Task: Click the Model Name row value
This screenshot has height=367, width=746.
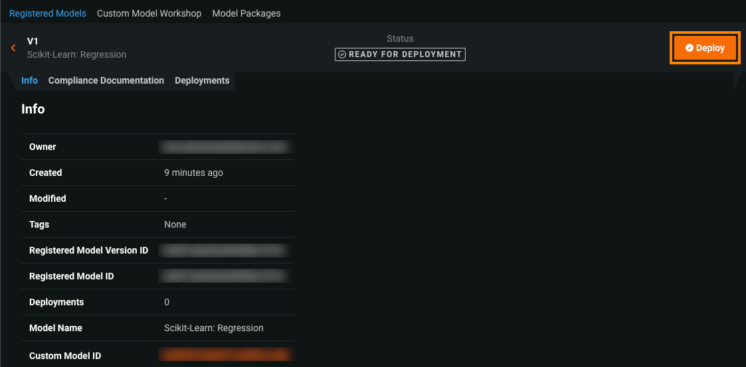Action: coord(213,328)
